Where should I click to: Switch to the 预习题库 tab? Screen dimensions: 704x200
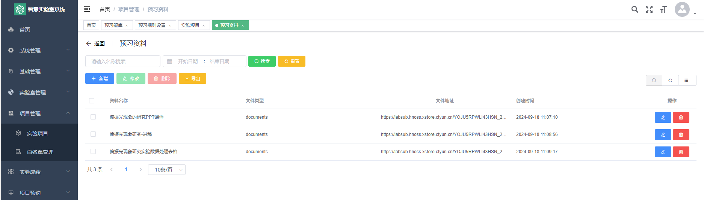click(x=113, y=25)
